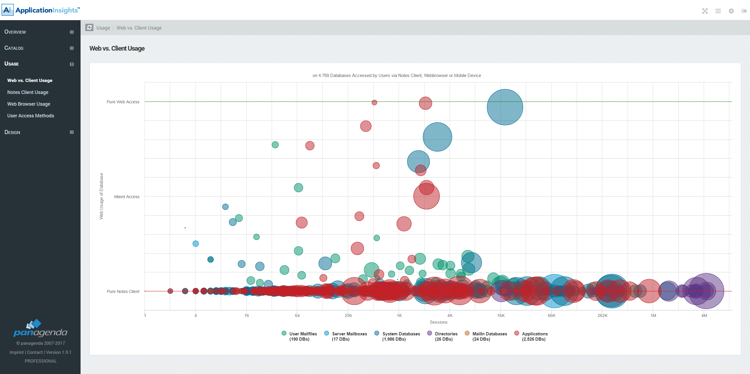The width and height of the screenshot is (750, 374).
Task: Click the ApplicationInsights logo
Action: click(41, 10)
